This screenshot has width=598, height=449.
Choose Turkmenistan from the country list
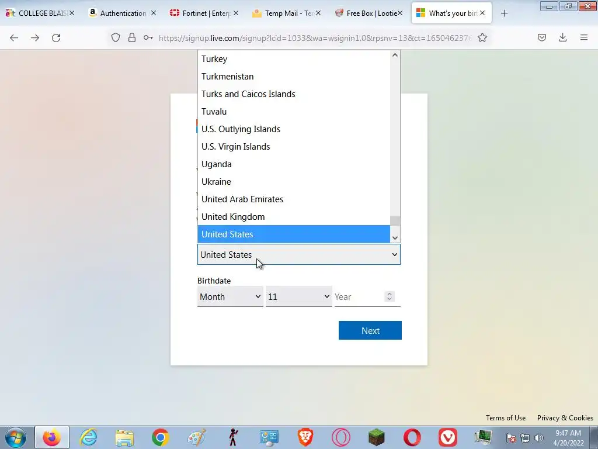[x=294, y=77]
